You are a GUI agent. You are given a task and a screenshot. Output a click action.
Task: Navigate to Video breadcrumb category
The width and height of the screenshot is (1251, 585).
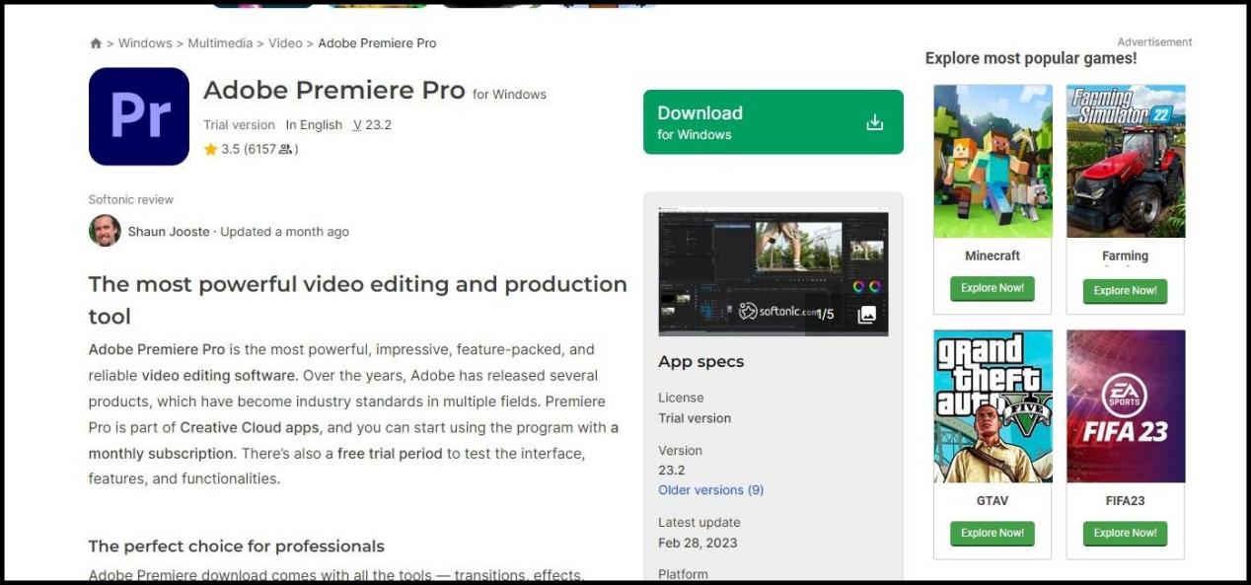(285, 43)
